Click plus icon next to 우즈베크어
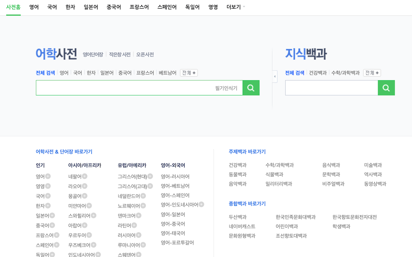This screenshot has width=412, height=257. point(94,244)
